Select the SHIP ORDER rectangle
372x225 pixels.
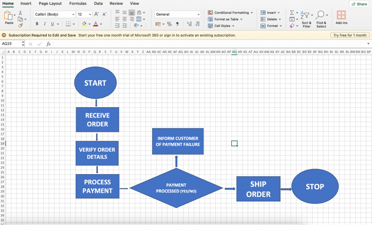click(x=258, y=189)
